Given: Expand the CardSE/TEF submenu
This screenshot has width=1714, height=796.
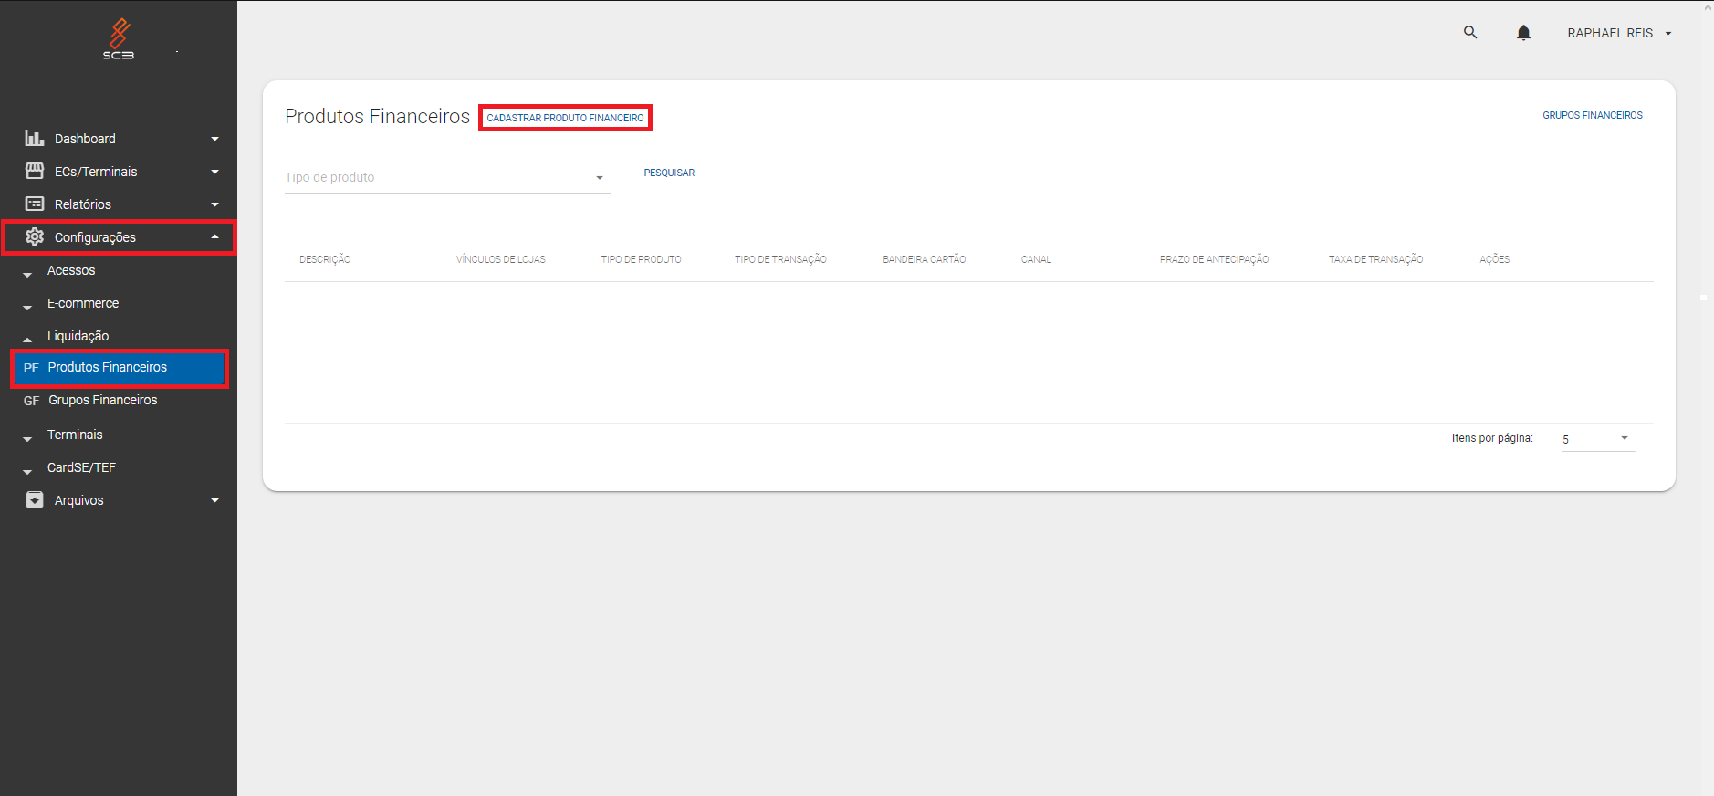Looking at the screenshot, I should [81, 467].
